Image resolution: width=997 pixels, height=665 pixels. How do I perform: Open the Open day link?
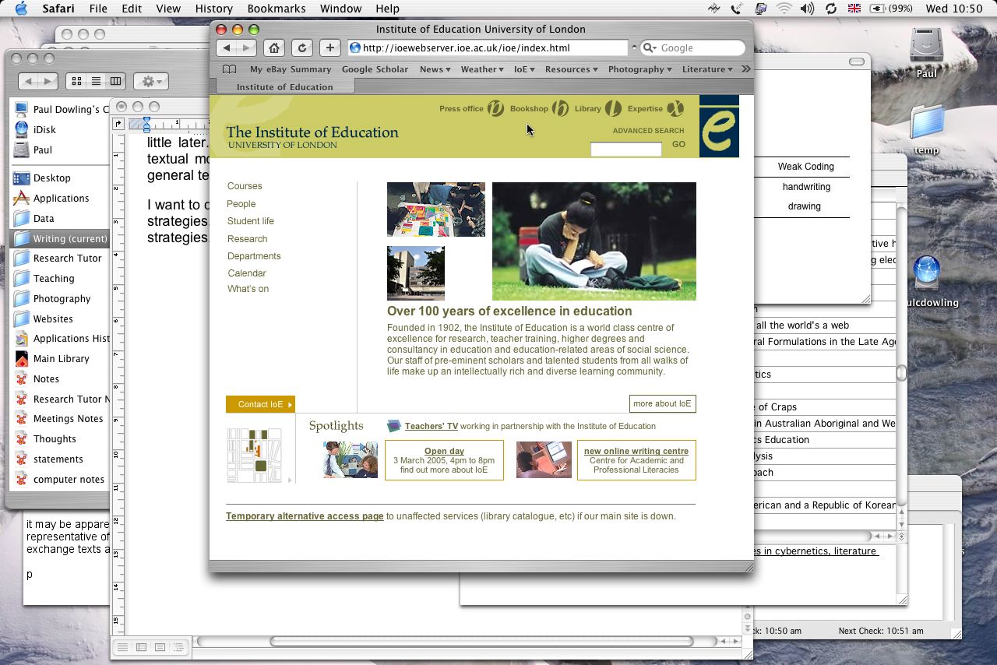click(444, 451)
